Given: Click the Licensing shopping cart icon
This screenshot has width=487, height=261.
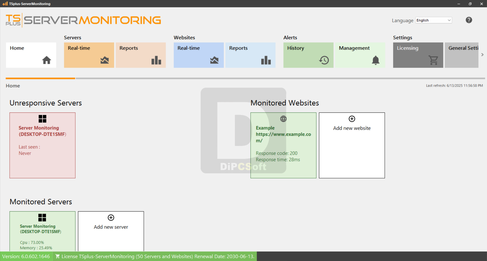Looking at the screenshot, I should point(433,60).
